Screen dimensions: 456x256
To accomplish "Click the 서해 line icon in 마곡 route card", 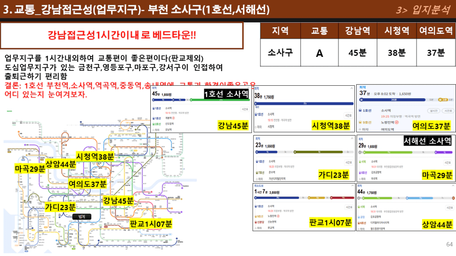I will [360, 162].
